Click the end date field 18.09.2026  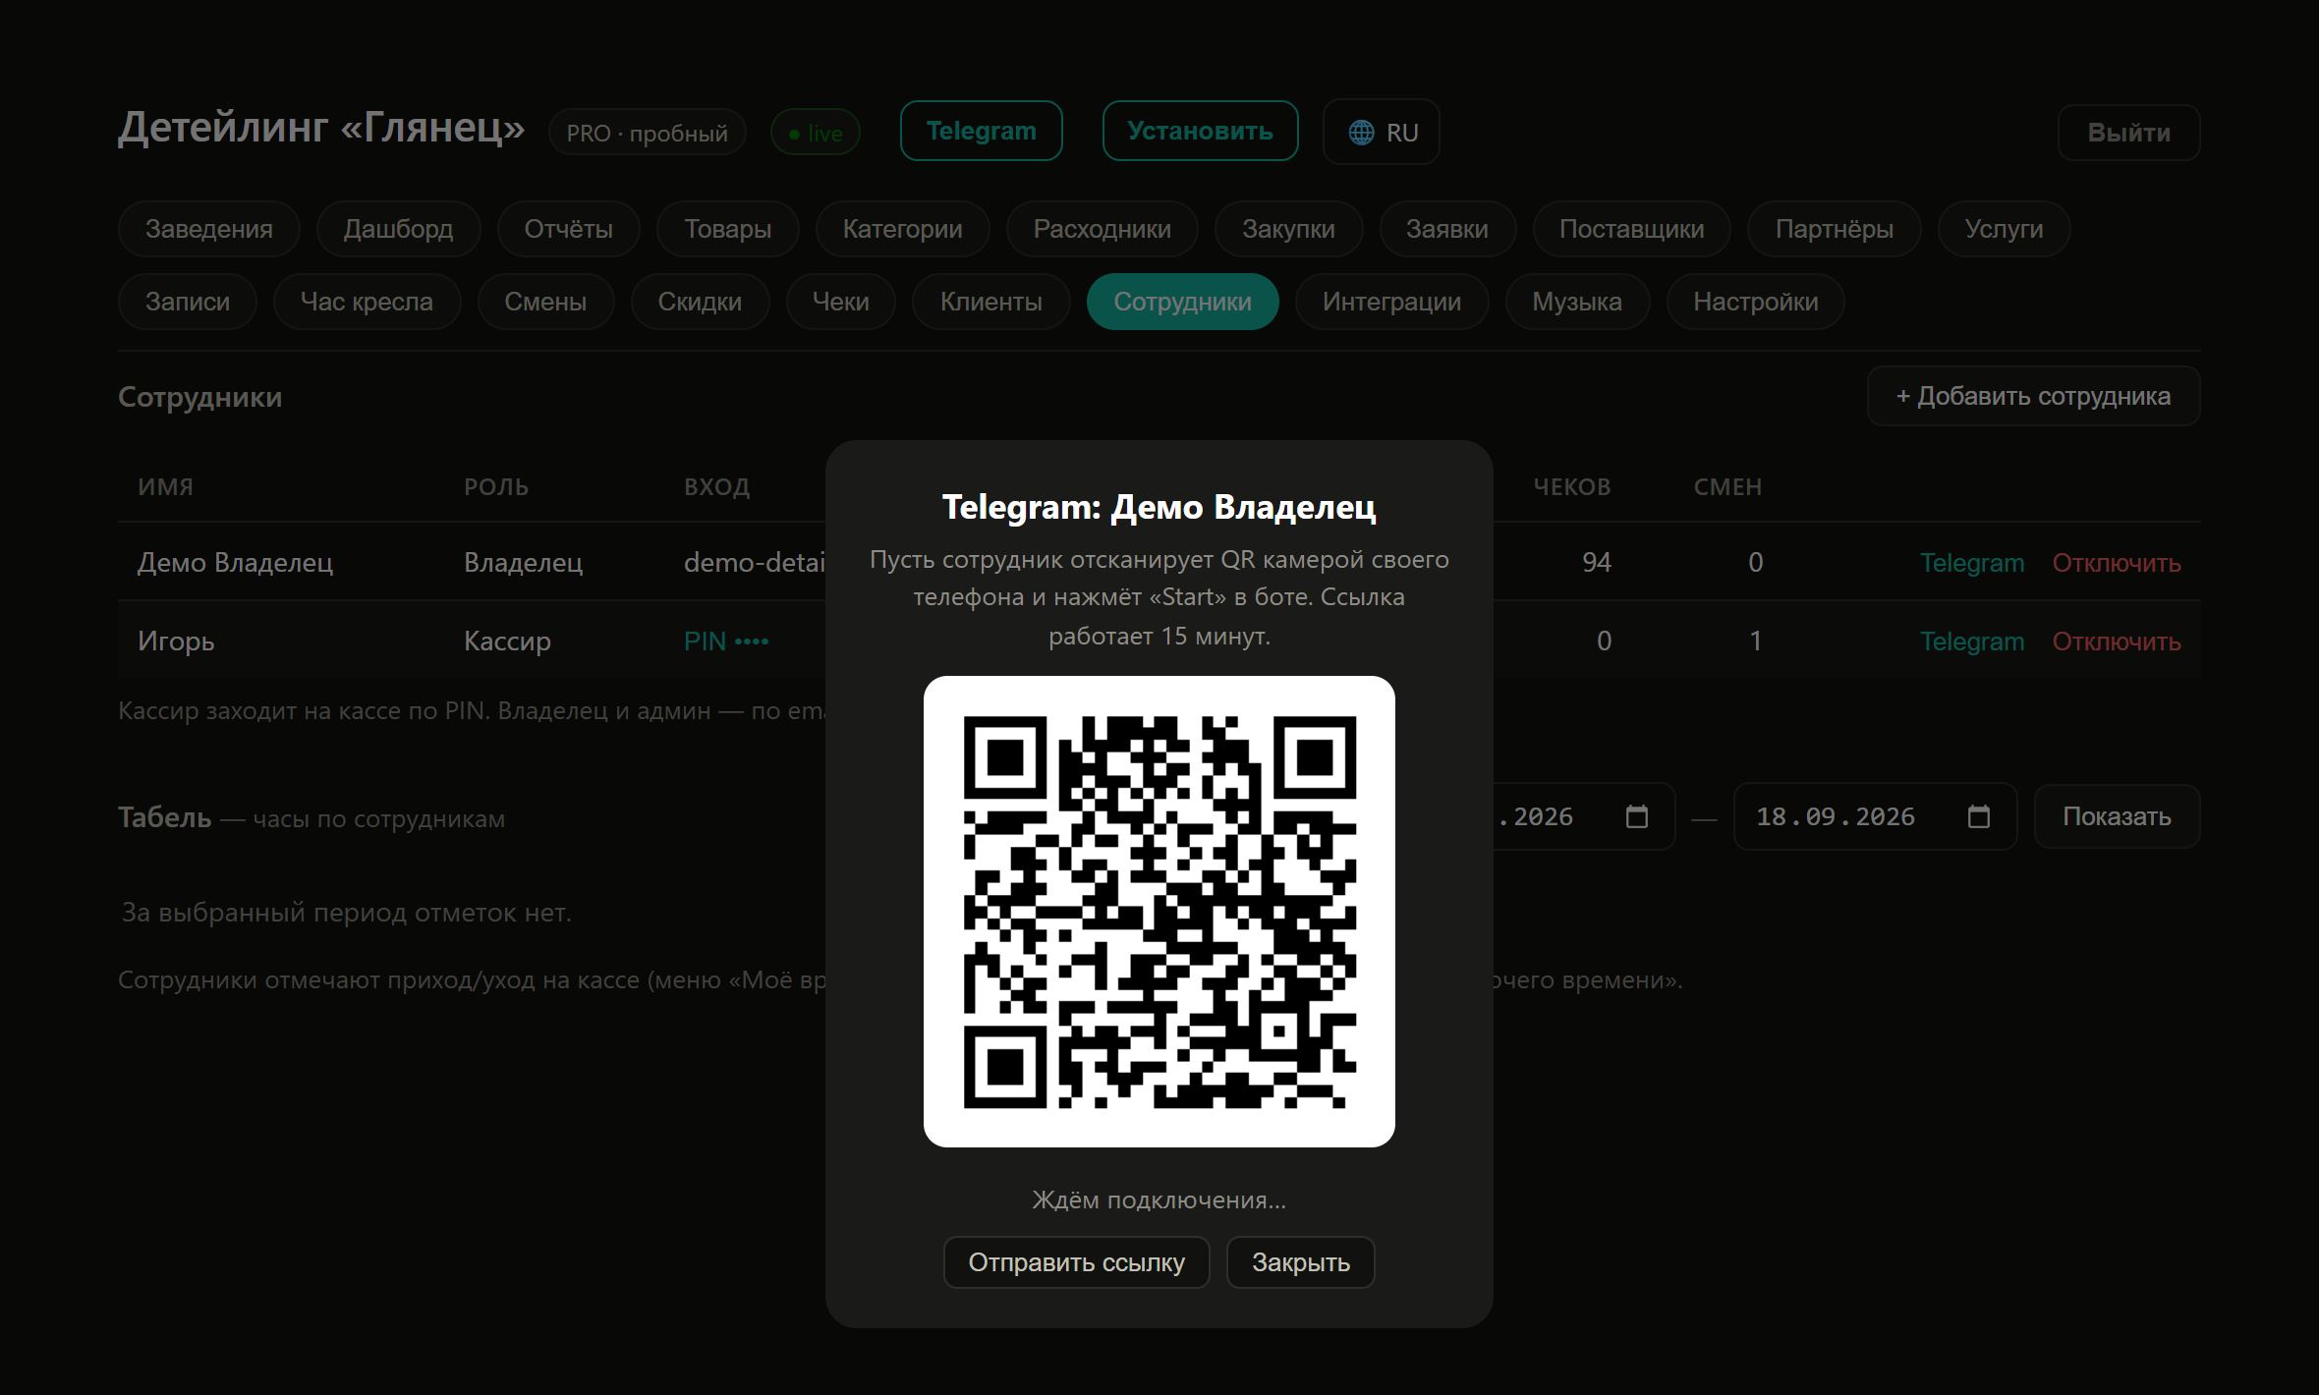(1875, 816)
